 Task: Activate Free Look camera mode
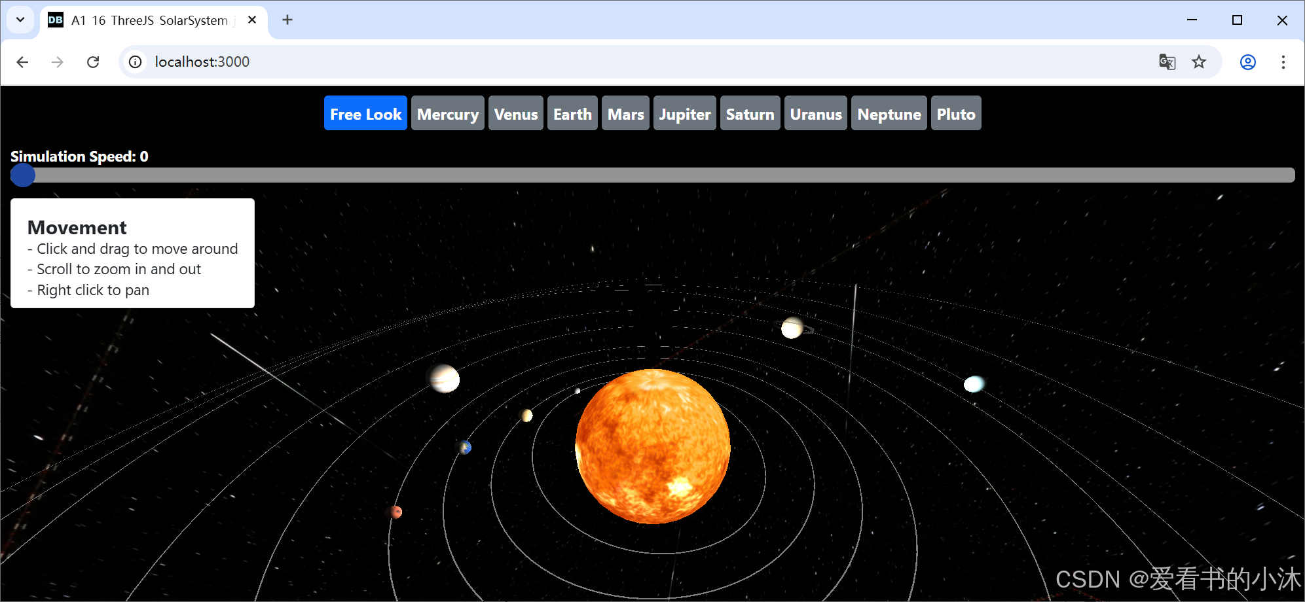[365, 113]
